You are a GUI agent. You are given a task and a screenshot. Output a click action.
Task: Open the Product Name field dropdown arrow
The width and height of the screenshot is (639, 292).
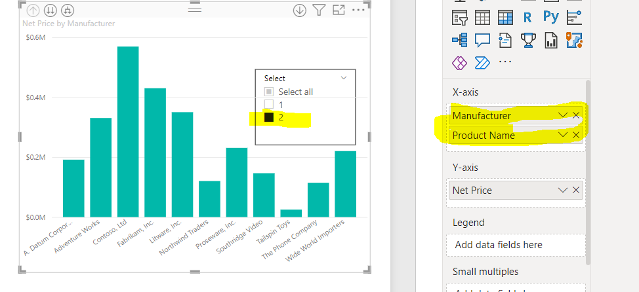click(x=563, y=135)
